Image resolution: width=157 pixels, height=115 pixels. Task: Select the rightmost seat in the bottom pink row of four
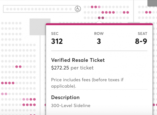coord(34,105)
